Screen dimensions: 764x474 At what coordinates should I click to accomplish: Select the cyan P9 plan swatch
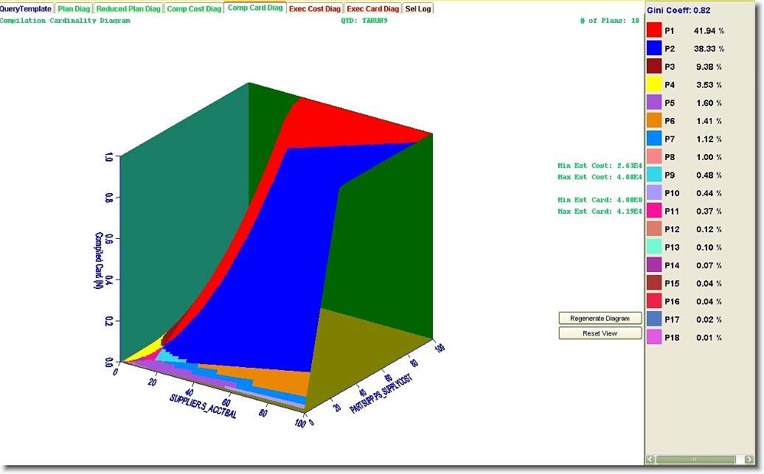(654, 175)
